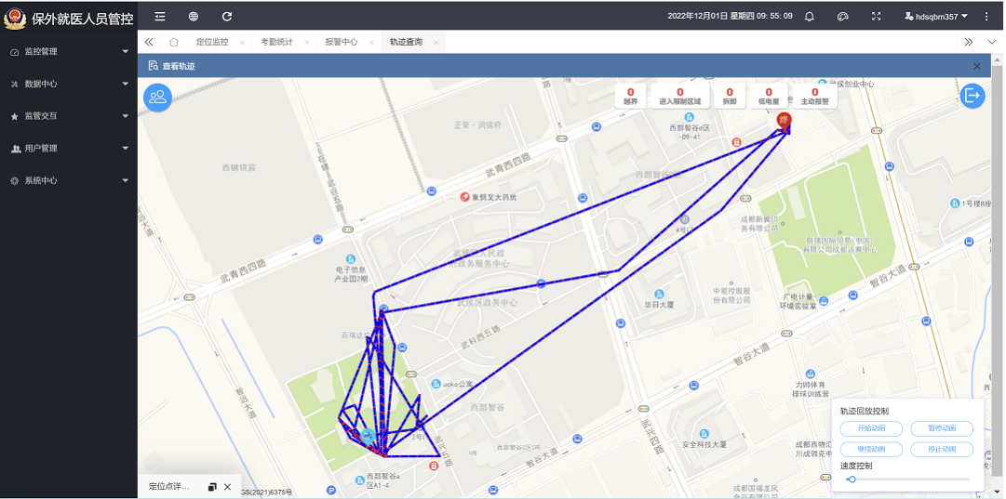Switch to the 报警中心 tab

pyautogui.click(x=342, y=42)
